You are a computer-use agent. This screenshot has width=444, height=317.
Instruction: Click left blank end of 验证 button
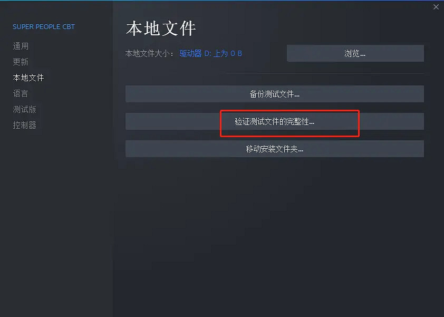point(173,121)
